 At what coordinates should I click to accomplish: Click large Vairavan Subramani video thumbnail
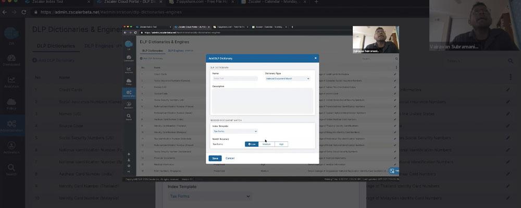475,25
